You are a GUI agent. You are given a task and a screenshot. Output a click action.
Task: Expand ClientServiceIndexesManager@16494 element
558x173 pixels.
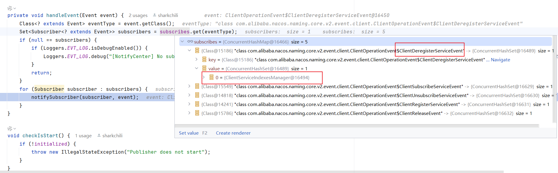[x=204, y=77]
